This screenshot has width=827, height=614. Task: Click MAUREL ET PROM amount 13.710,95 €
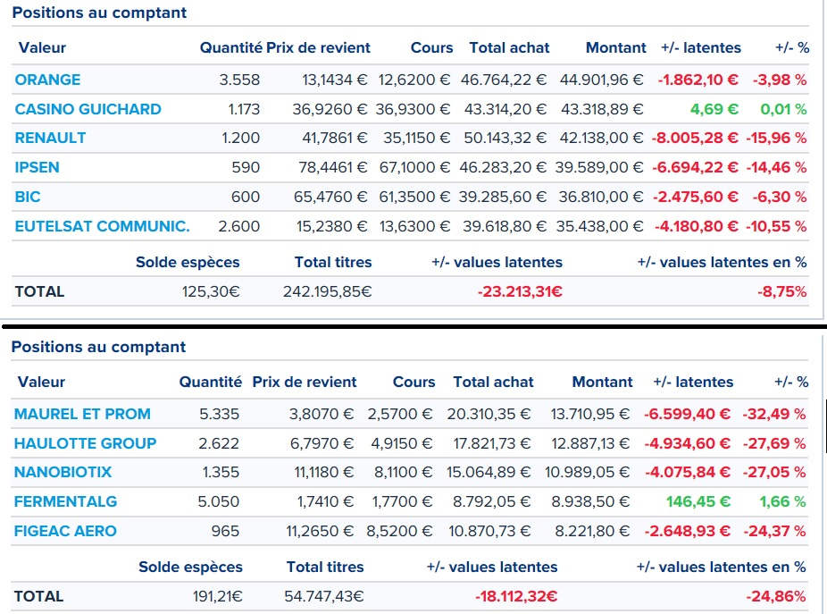coord(590,414)
